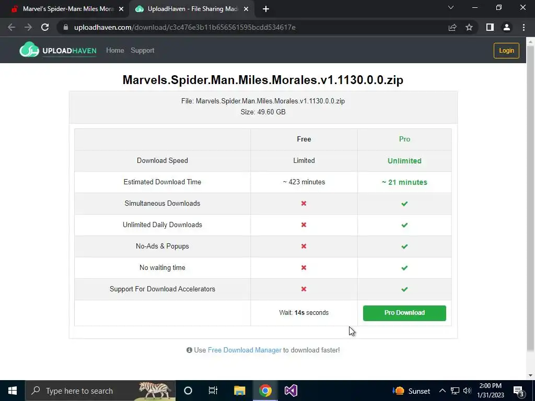Image resolution: width=535 pixels, height=401 pixels.
Task: Click the scrollbar down arrow
Action: coord(530,375)
